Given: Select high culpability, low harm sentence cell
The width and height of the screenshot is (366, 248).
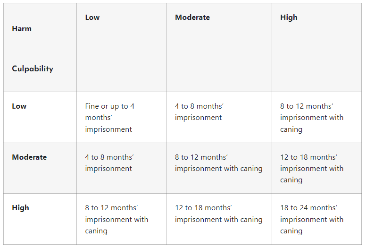Looking at the screenshot, I should [116, 219].
